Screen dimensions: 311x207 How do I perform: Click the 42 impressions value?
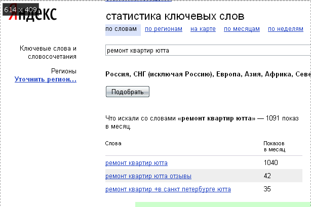tap(267, 176)
